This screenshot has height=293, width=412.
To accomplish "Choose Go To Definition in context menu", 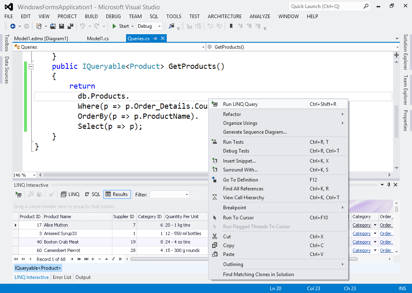I will coord(278,180).
